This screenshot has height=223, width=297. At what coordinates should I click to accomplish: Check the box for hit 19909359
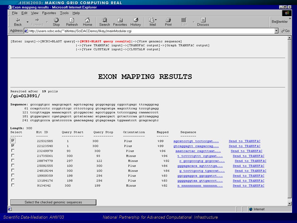(13, 175)
